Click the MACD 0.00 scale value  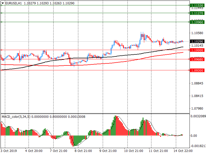[194, 136]
